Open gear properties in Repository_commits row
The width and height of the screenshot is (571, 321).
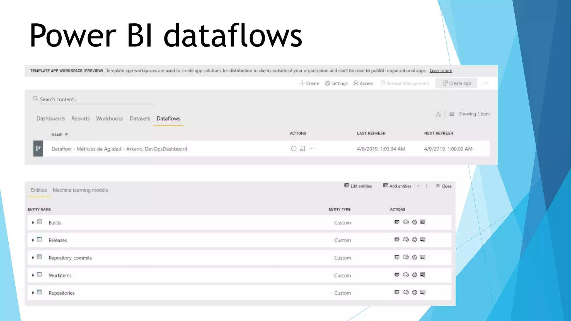[x=415, y=257]
